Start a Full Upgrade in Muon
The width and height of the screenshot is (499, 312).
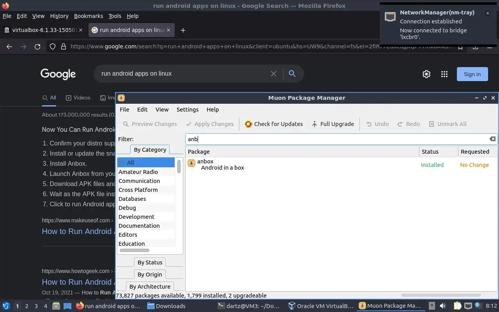point(333,124)
